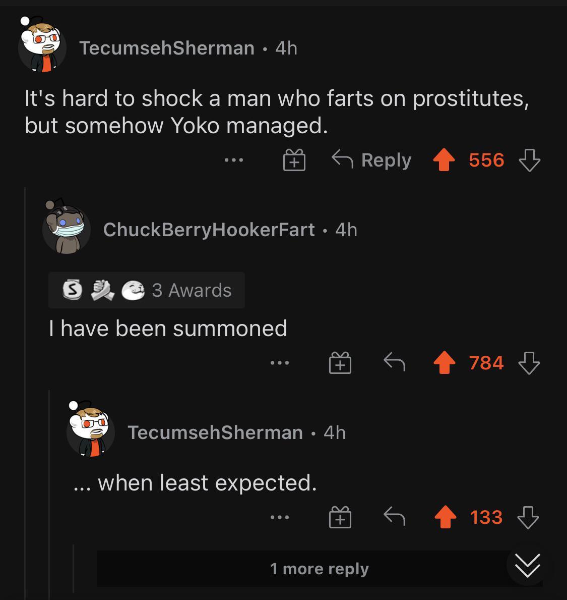Open more options for the Yoko comment
Image resolution: width=567 pixels, height=600 pixels.
tap(234, 160)
